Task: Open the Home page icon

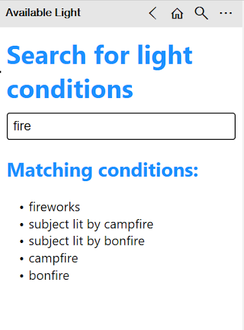Action: (x=177, y=14)
